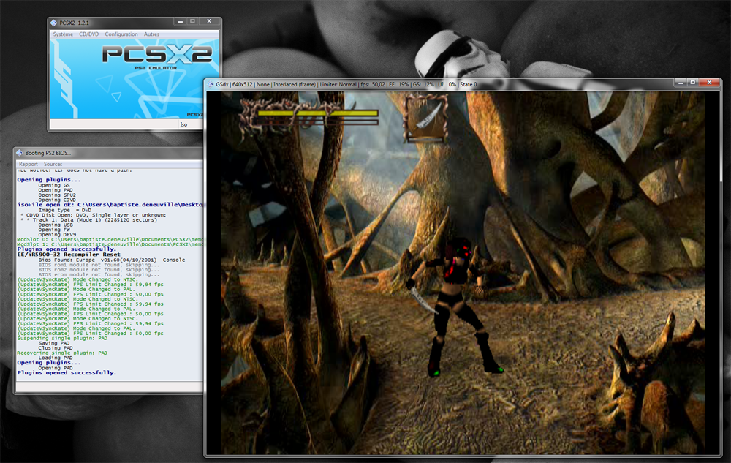The height and width of the screenshot is (463, 731).
Task: Click the blade weapon icon in game HUD
Action: pyautogui.click(x=425, y=118)
